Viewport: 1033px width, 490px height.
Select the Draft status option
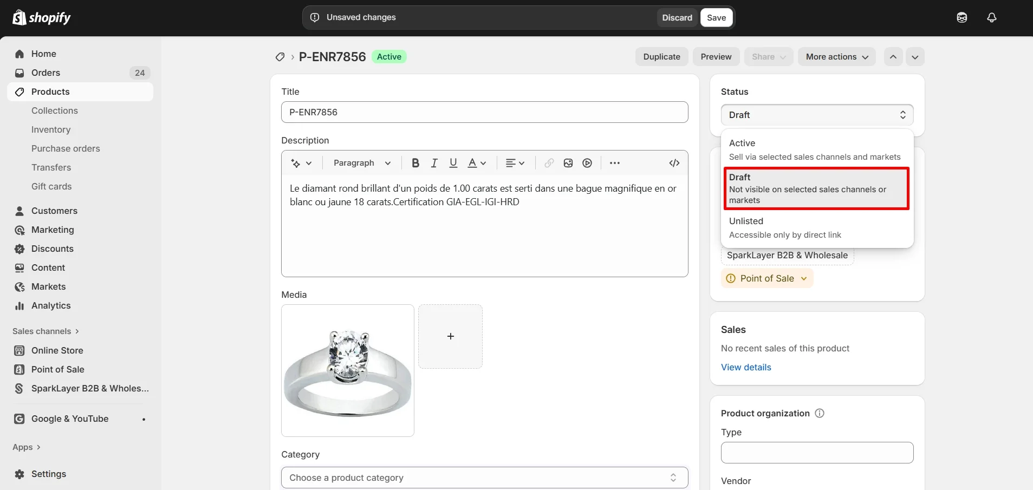[x=785, y=188]
